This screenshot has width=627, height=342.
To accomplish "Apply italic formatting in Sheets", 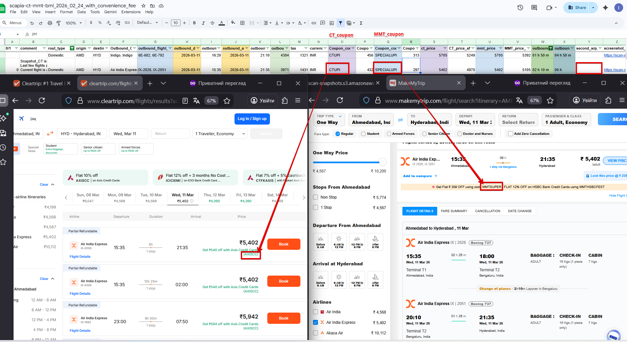I will click(x=203, y=23).
